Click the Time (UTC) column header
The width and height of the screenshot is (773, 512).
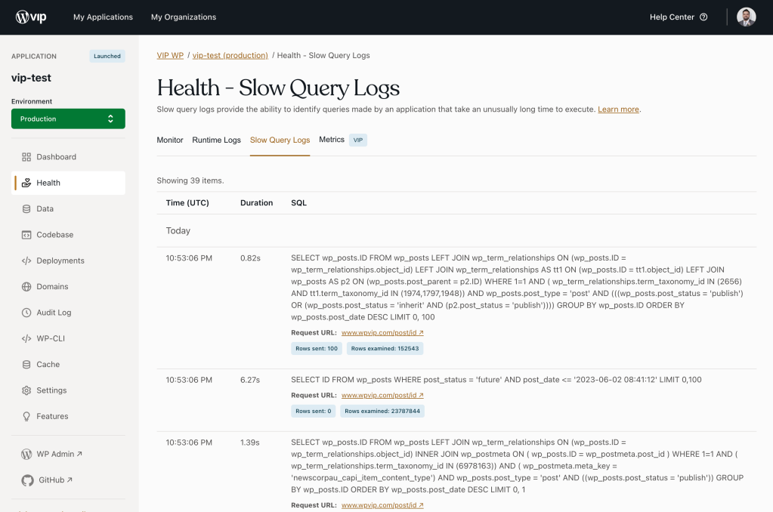point(187,203)
